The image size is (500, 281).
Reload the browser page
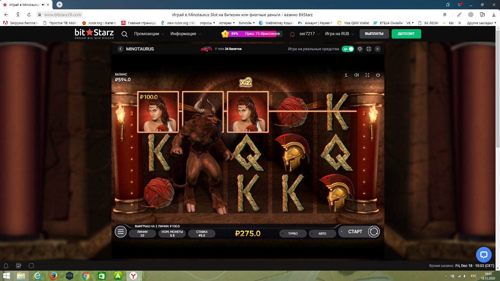pos(29,14)
